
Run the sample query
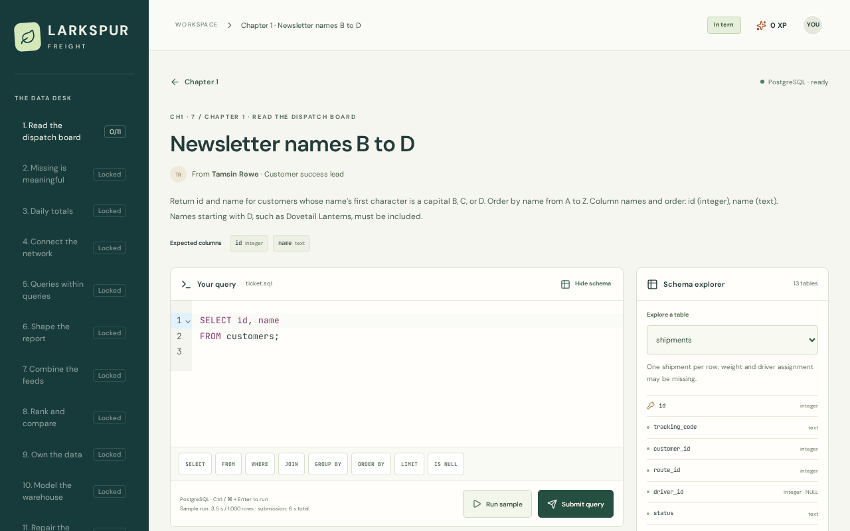point(497,504)
